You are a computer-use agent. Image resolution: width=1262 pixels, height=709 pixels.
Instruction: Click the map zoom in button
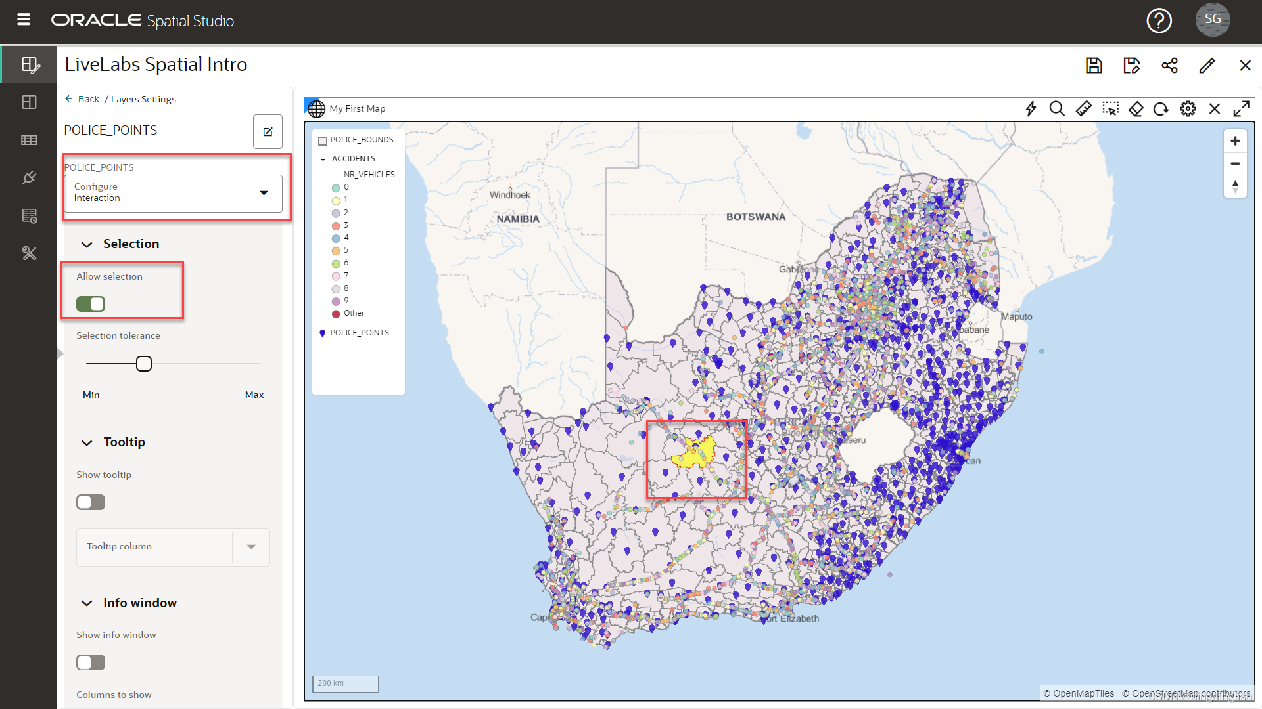tap(1235, 141)
